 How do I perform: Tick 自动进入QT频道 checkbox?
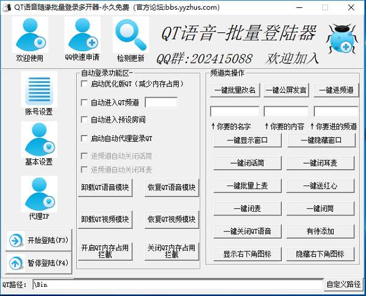click(84, 103)
